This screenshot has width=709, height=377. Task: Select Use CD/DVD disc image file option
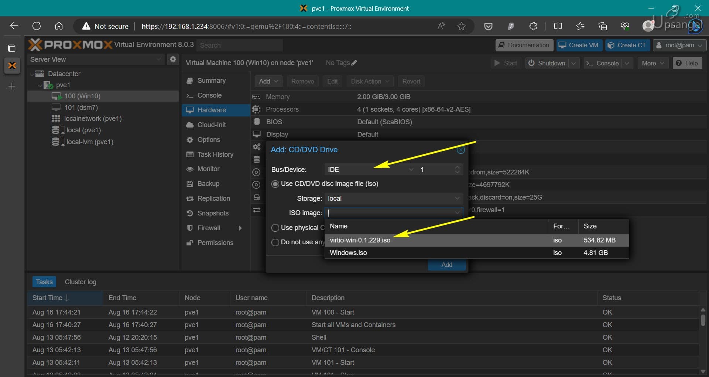[x=275, y=184]
